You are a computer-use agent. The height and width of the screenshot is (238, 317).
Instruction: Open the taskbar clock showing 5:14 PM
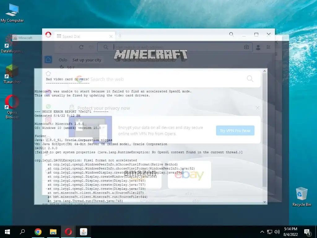pos(290,232)
